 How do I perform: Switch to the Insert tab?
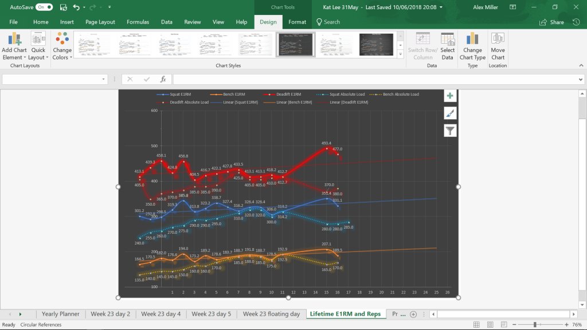tap(66, 22)
